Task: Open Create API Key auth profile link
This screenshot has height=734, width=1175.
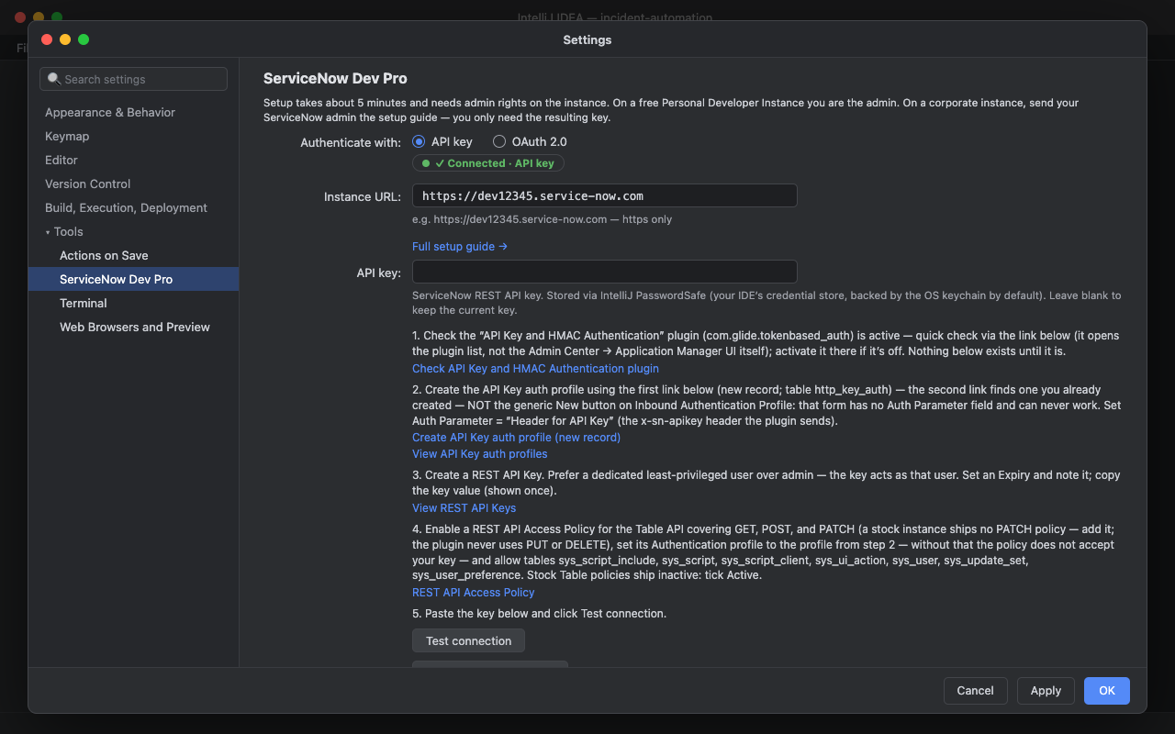Action: tap(516, 438)
